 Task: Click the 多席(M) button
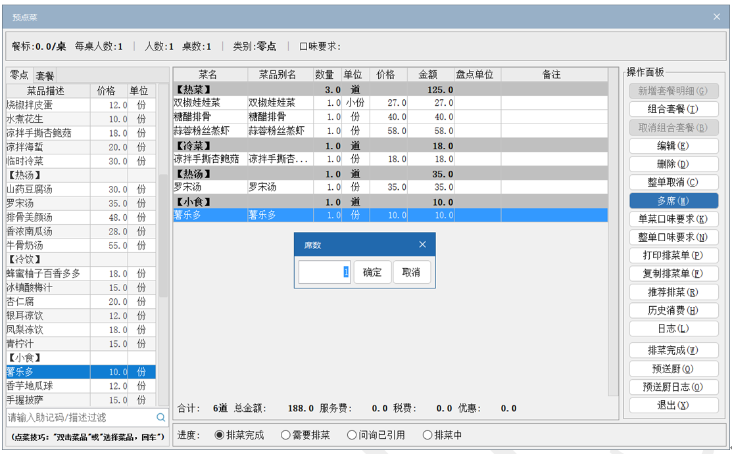tap(673, 200)
